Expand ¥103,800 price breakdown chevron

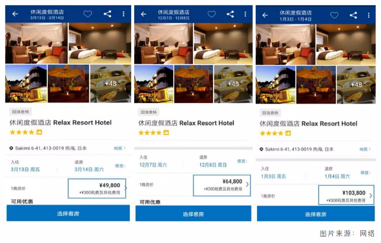(x=371, y=196)
